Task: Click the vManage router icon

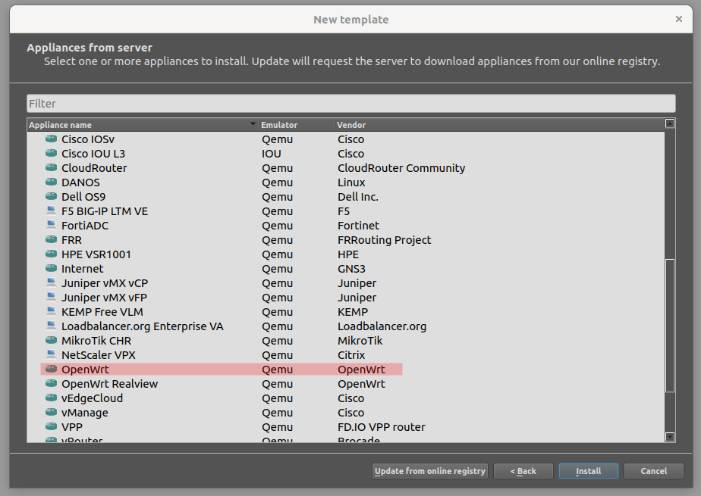Action: (x=51, y=412)
